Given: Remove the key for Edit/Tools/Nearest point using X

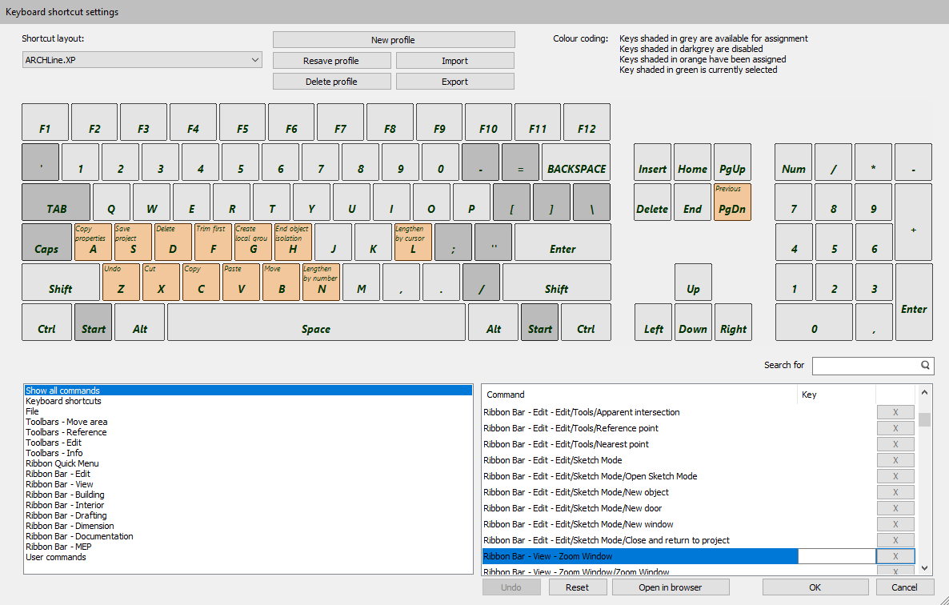Looking at the screenshot, I should pos(895,444).
